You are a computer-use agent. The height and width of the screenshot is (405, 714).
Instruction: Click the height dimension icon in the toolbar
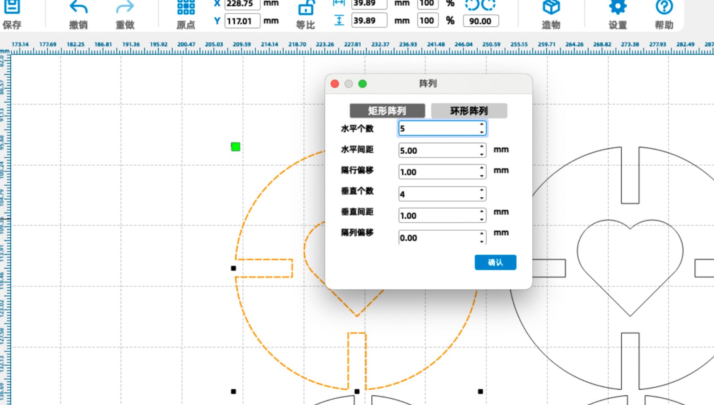point(339,20)
